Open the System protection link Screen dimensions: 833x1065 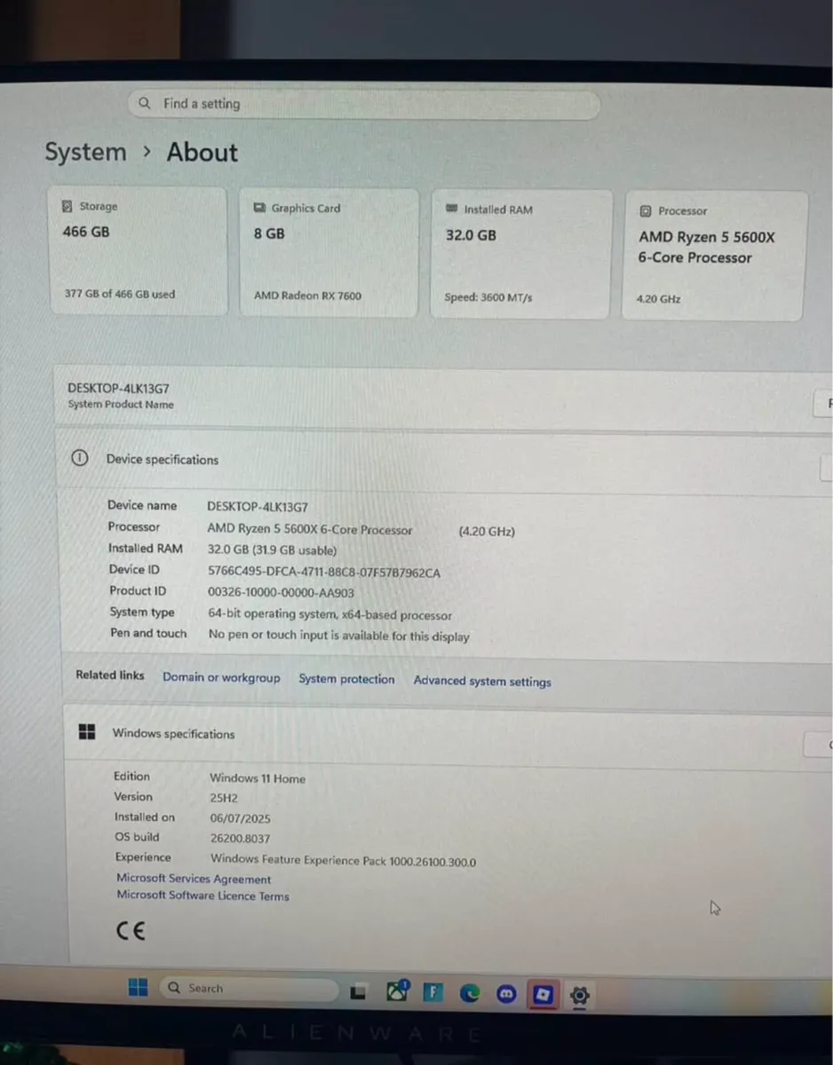point(346,679)
